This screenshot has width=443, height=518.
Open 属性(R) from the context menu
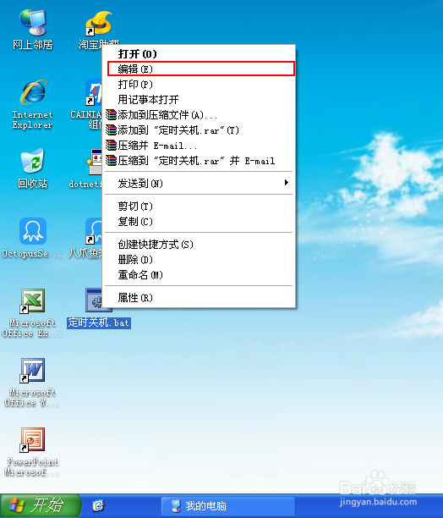click(x=199, y=298)
